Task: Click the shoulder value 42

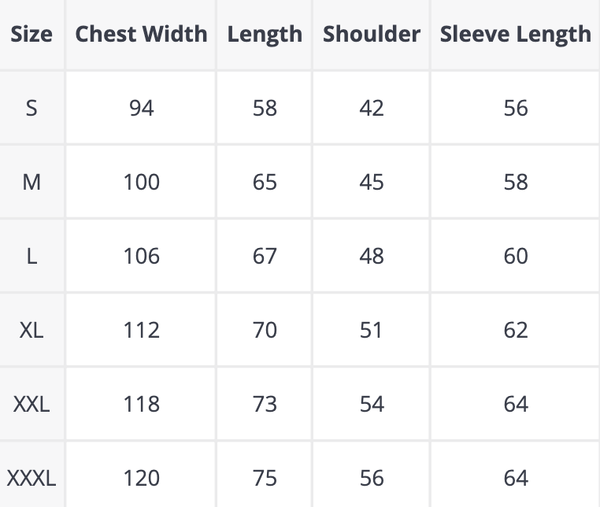Action: coord(372,108)
